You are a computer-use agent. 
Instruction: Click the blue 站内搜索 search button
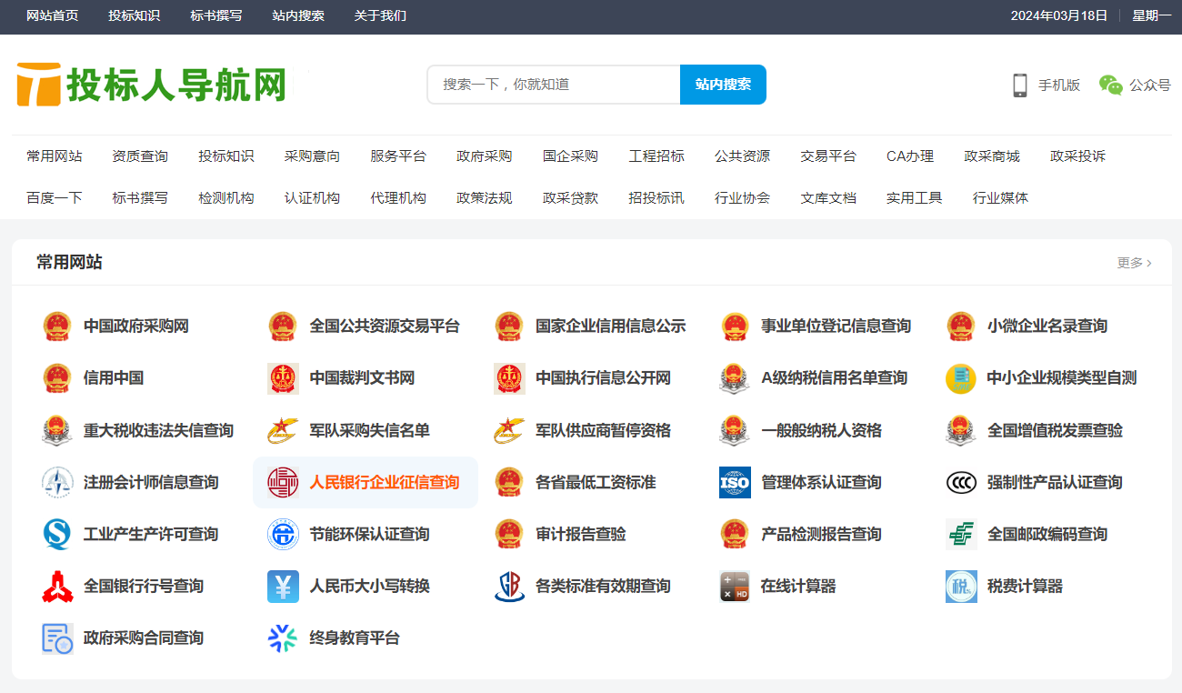[723, 85]
